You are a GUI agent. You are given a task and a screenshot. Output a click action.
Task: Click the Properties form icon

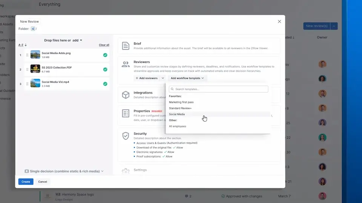coord(126,113)
